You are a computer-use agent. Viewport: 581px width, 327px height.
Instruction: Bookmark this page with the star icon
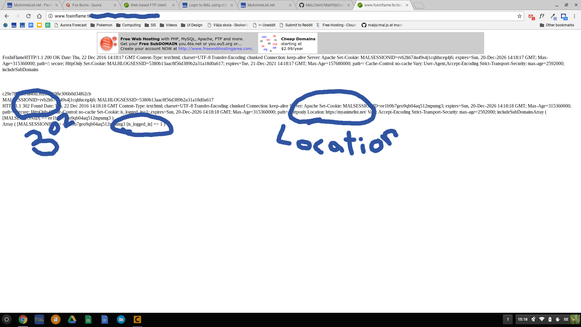pos(520,16)
